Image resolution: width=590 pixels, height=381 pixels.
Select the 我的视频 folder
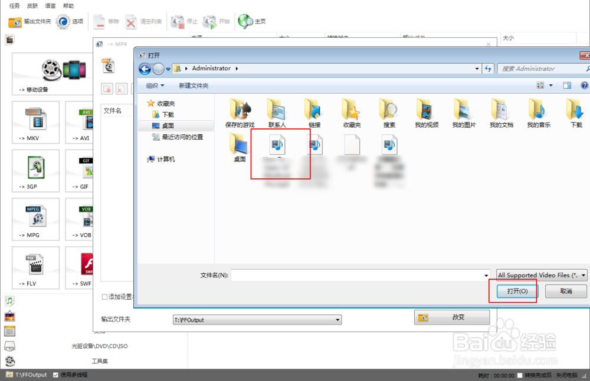click(427, 113)
